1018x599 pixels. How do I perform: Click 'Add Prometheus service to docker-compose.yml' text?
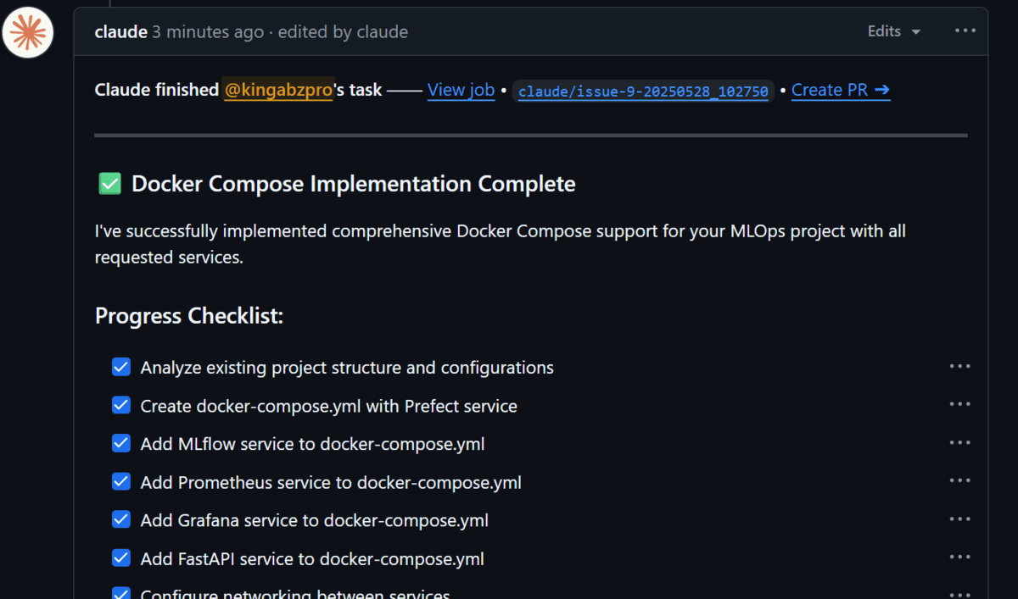331,482
